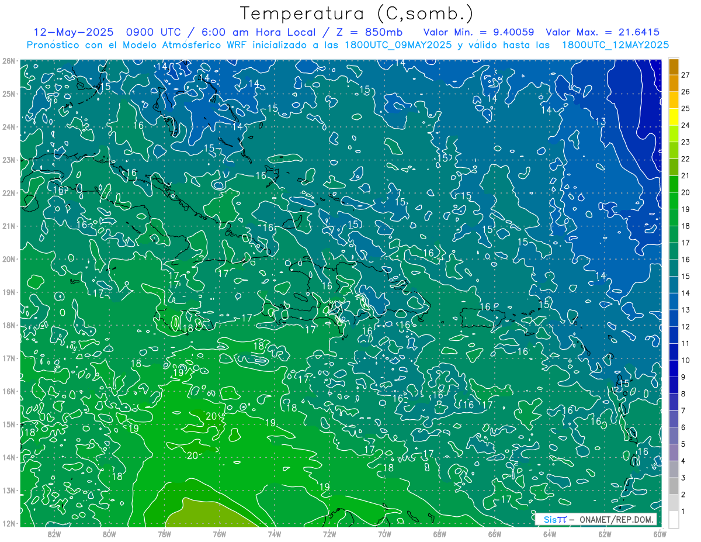
Task: Click the 1800UTC_12MAY2025 valid-until text
Action: [615, 45]
